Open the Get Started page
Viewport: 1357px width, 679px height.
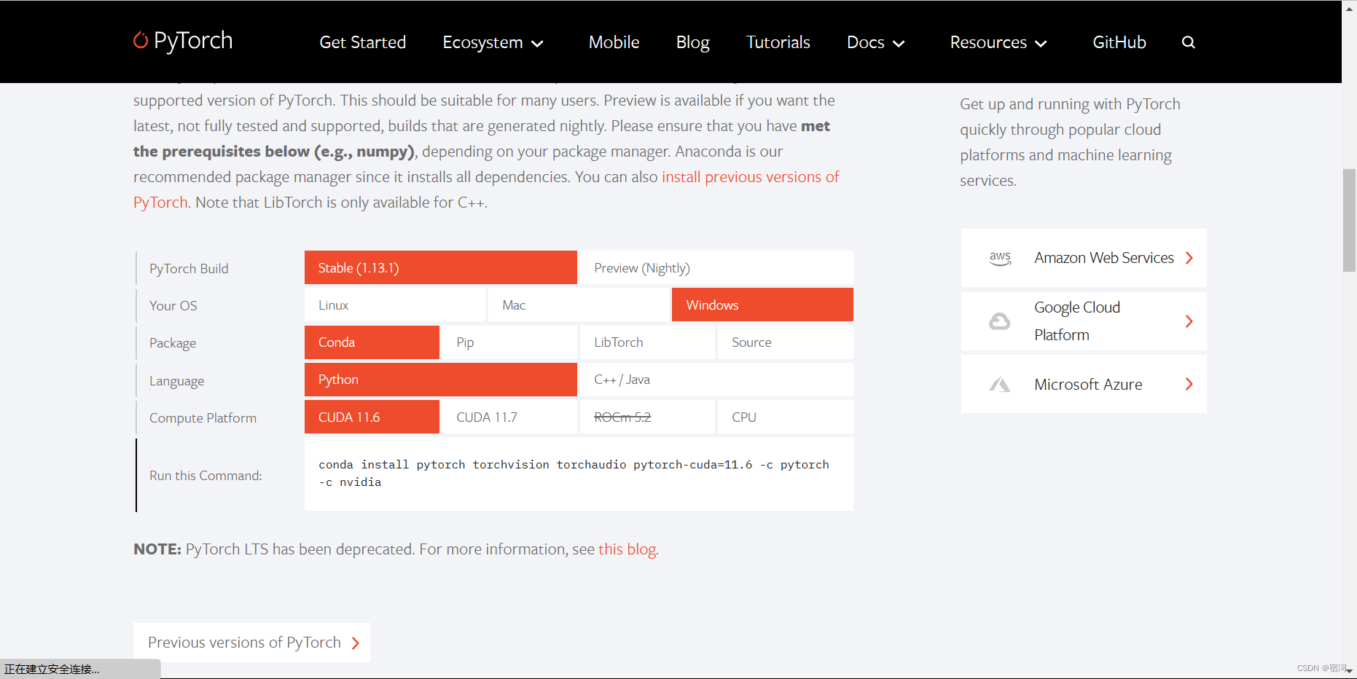(362, 42)
